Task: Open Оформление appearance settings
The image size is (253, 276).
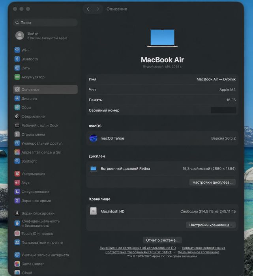Action: (x=45, y=116)
